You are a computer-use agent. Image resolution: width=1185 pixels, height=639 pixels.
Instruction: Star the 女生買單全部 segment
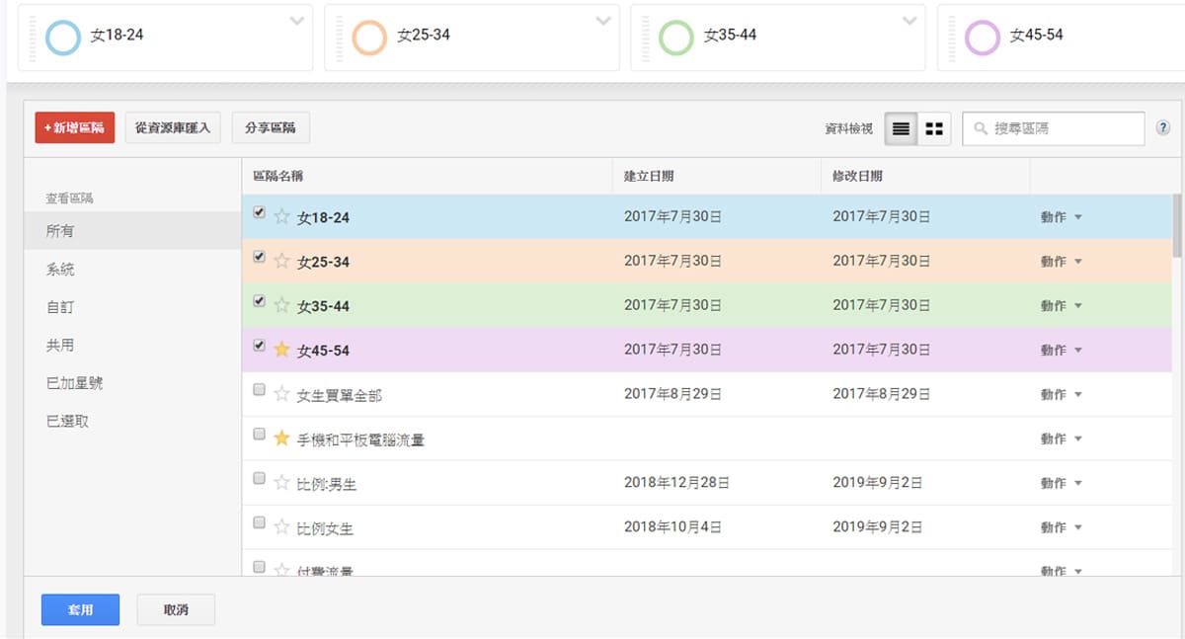281,394
